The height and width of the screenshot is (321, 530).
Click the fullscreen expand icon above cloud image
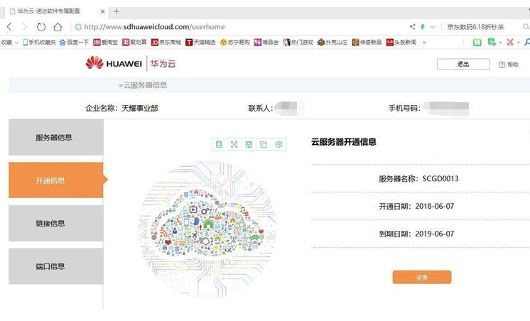tap(234, 145)
